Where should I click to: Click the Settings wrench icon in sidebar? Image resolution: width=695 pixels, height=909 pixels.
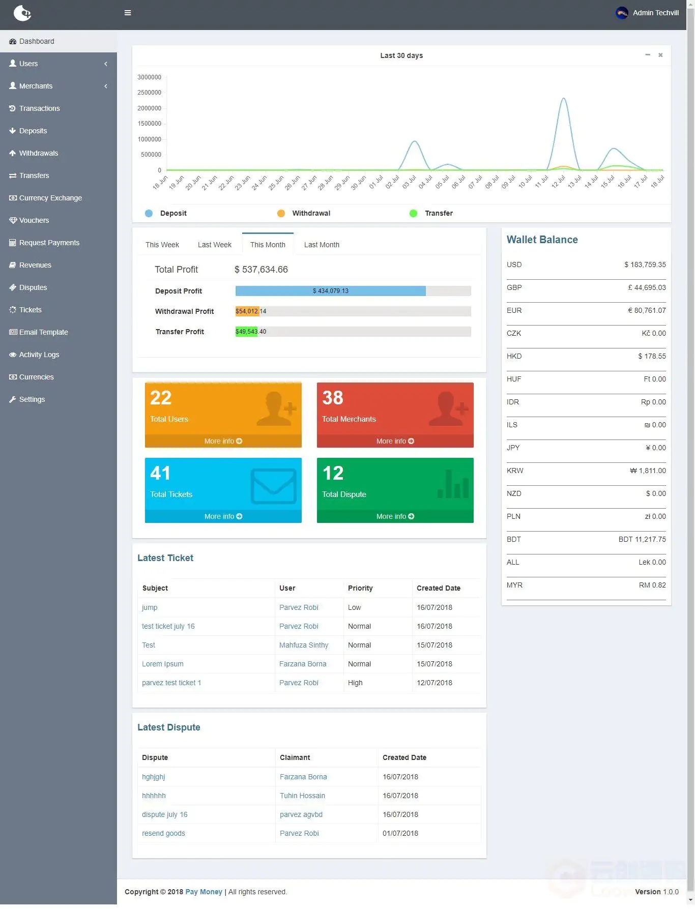click(13, 399)
